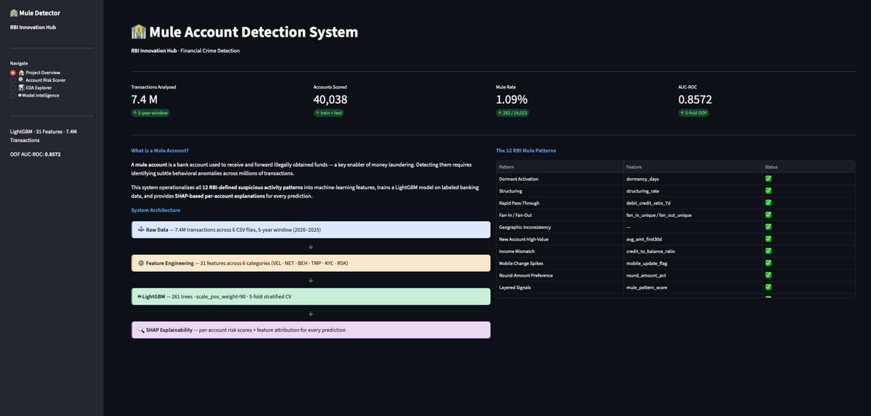Click the LightGBM architecture card
This screenshot has width=871, height=416.
tap(310, 296)
